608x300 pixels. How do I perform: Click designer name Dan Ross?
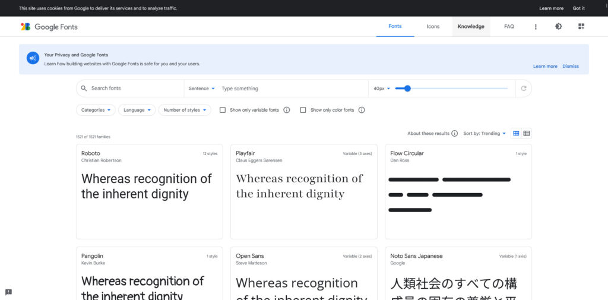click(x=400, y=160)
